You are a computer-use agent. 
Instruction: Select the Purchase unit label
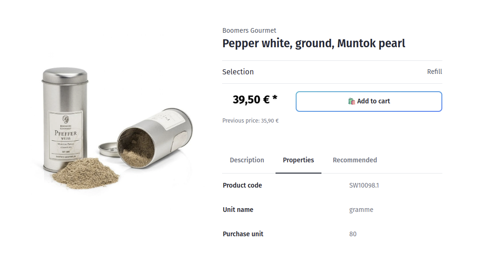coord(243,234)
